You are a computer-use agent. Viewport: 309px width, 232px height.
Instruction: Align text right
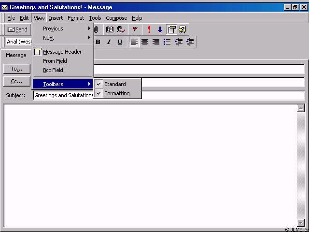coord(156,42)
